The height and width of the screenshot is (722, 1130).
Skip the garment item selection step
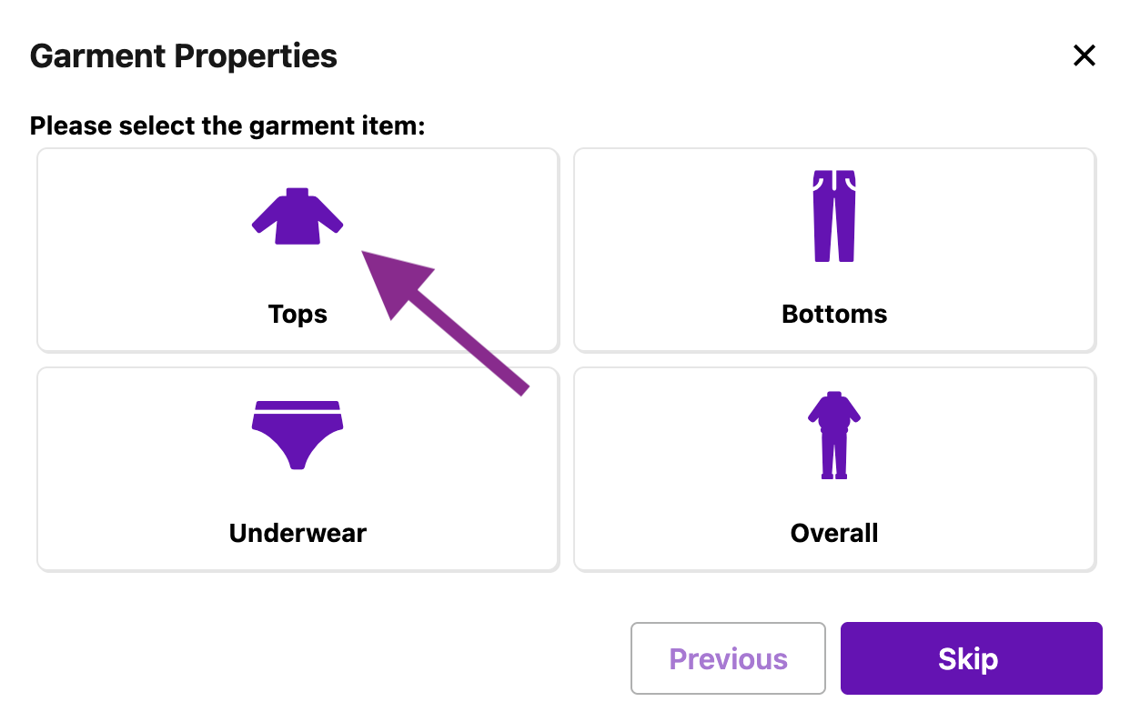tap(971, 658)
